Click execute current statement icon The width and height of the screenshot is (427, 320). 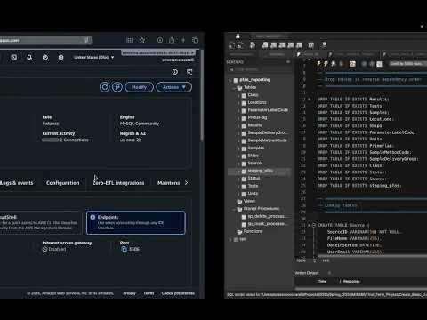click(x=326, y=64)
